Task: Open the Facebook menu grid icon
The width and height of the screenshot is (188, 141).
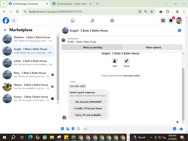Action: coord(163,21)
